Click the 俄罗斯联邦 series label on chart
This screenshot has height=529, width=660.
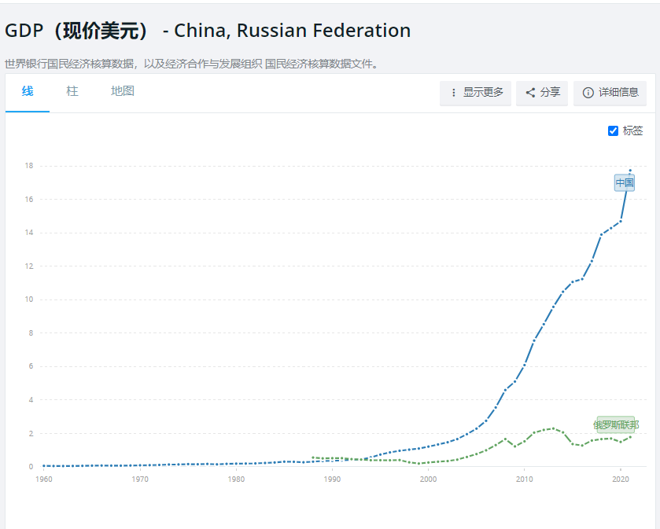[x=616, y=424]
